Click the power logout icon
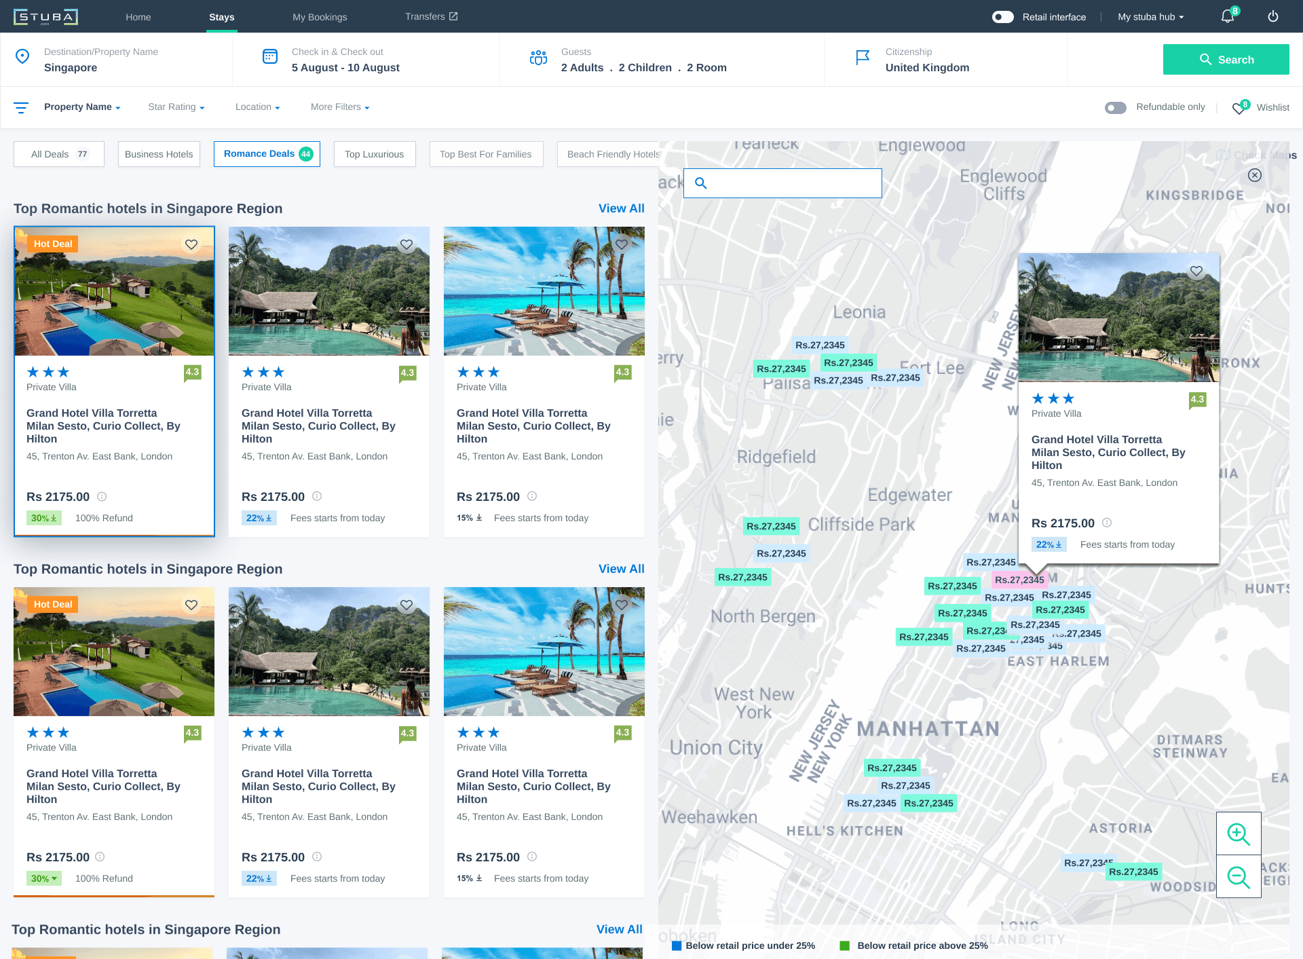The width and height of the screenshot is (1303, 959). [x=1273, y=16]
